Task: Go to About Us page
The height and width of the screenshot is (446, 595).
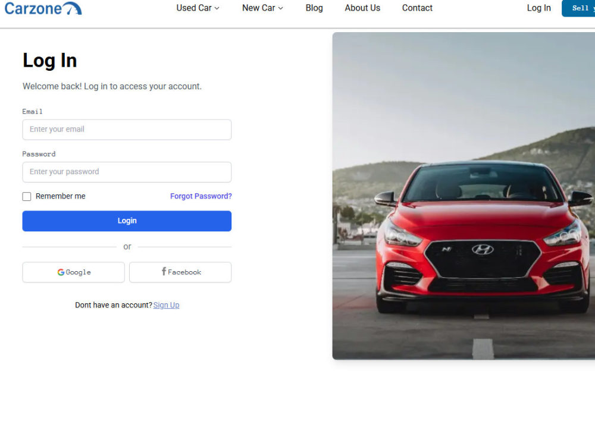Action: [x=362, y=8]
